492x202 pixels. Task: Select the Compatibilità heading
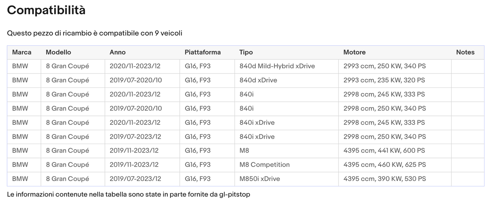(46, 10)
